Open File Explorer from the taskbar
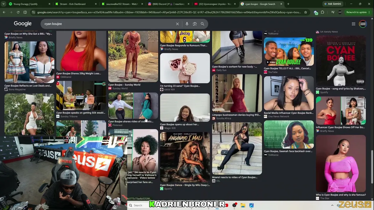The width and height of the screenshot is (374, 210). point(243,205)
